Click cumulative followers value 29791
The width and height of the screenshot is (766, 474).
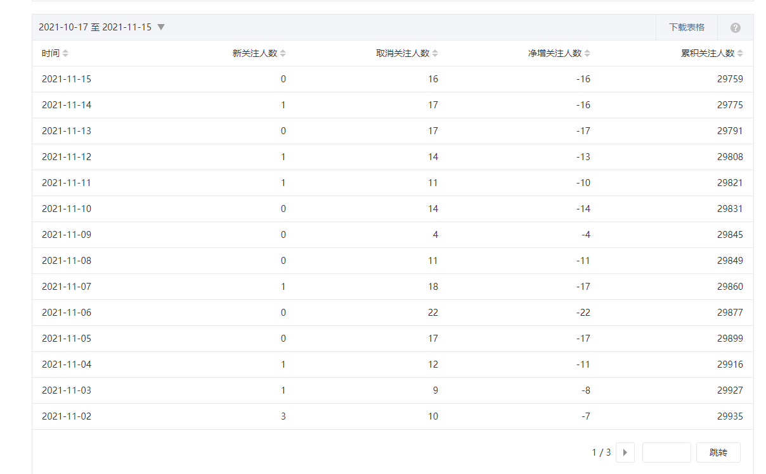pos(730,131)
